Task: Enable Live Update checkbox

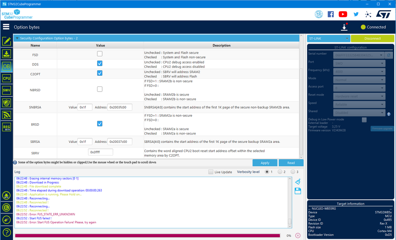Action: 210,172
